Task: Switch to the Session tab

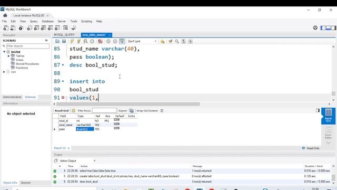Action: [26, 183]
